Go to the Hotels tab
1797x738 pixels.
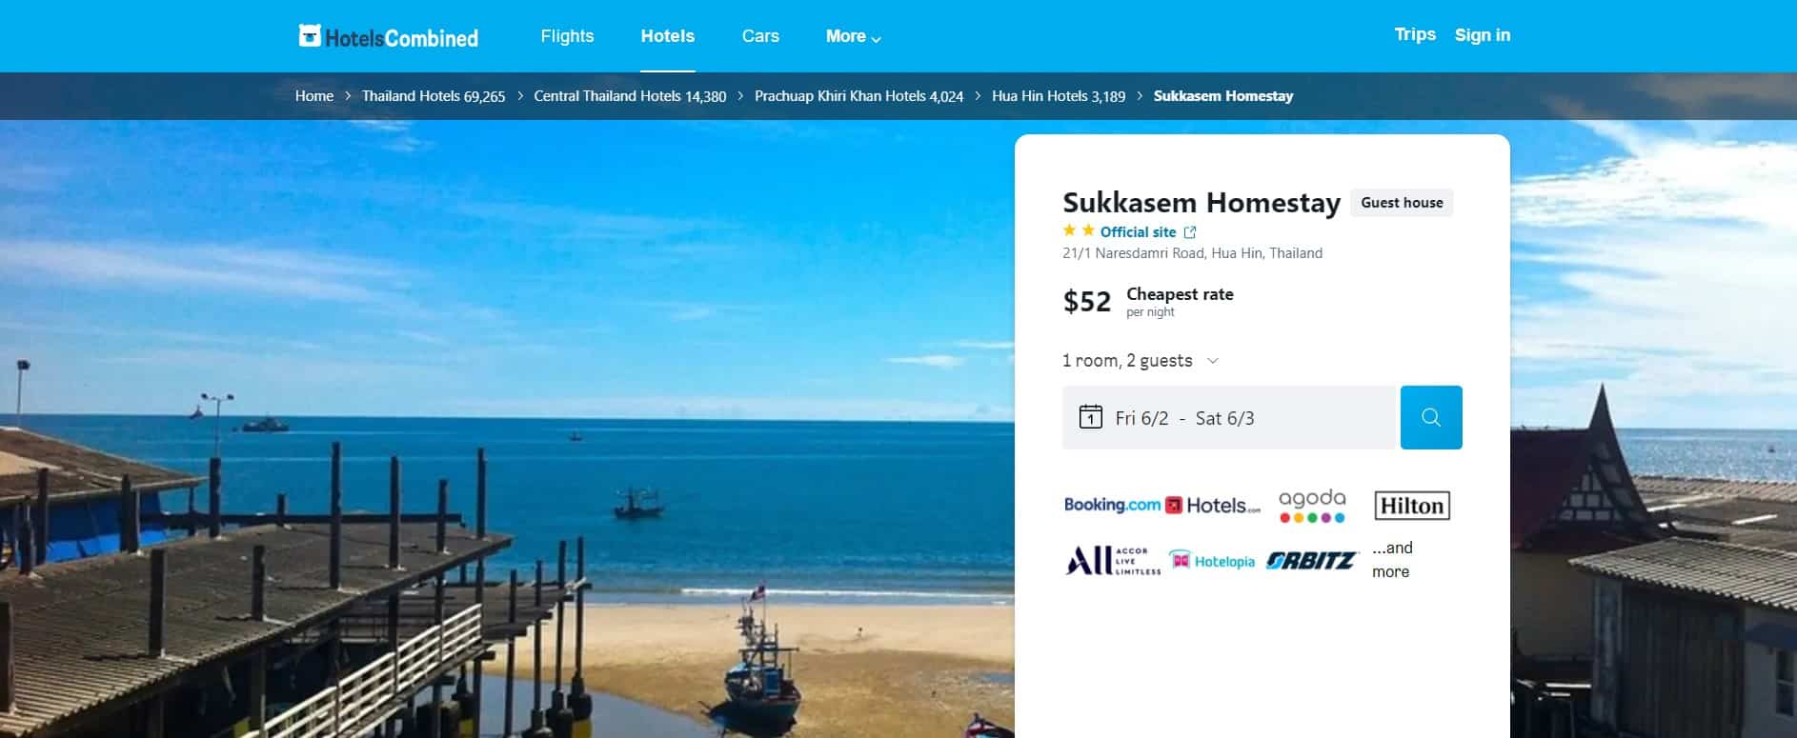(668, 36)
